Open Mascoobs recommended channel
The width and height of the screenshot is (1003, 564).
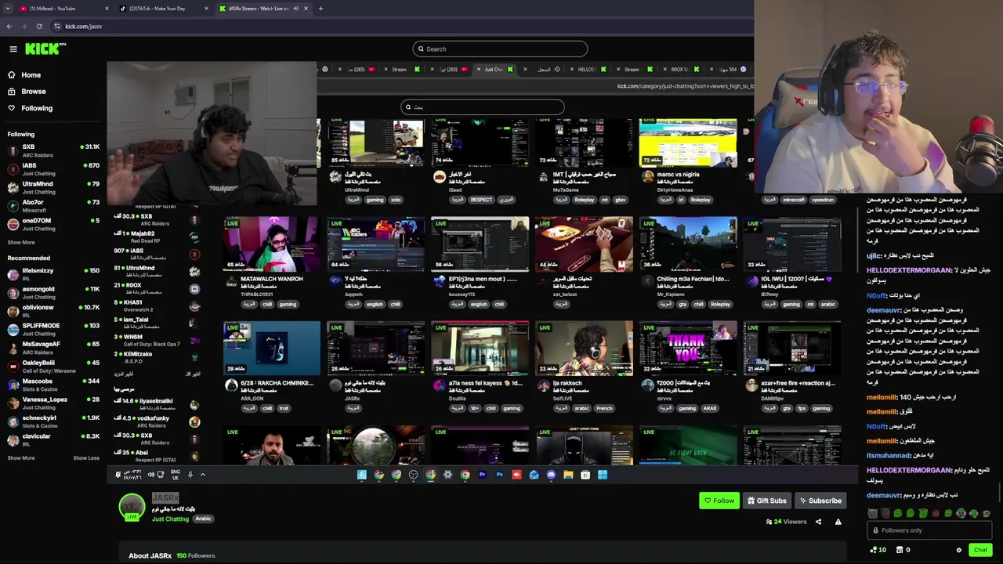(x=53, y=385)
